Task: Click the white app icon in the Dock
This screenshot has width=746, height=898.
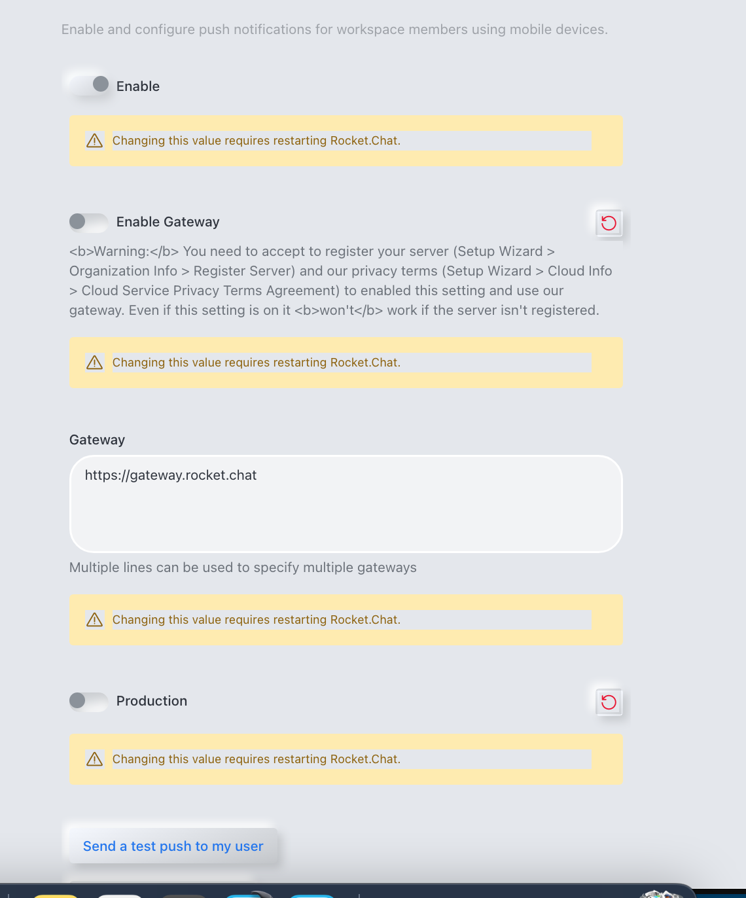Action: (120, 895)
